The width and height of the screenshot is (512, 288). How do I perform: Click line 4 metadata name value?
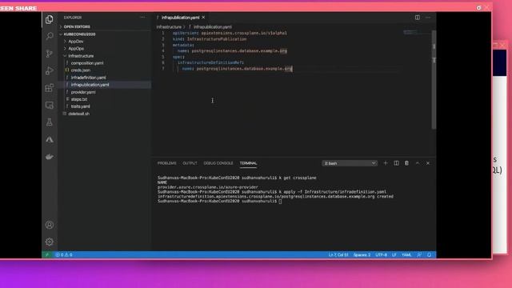239,51
